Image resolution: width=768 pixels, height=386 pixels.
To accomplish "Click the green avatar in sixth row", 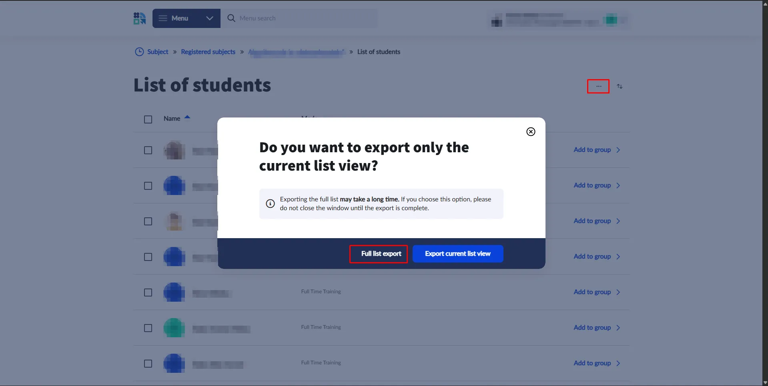I will coord(174,328).
